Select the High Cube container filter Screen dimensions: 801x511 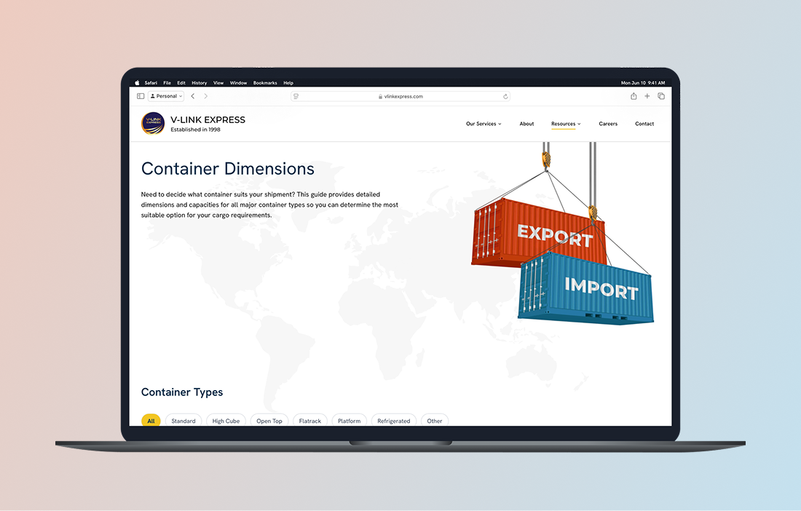point(226,421)
